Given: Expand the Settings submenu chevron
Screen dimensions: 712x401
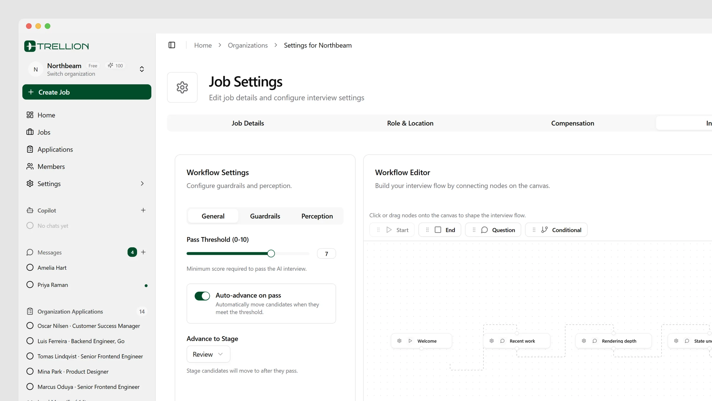Looking at the screenshot, I should (142, 184).
